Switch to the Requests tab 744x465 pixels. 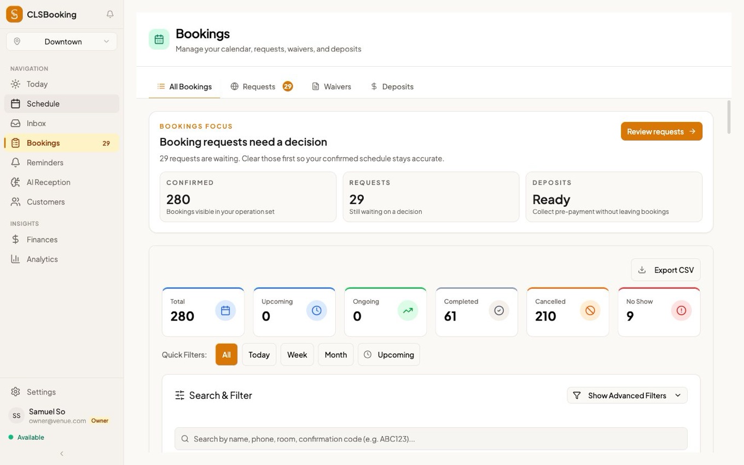pos(261,86)
